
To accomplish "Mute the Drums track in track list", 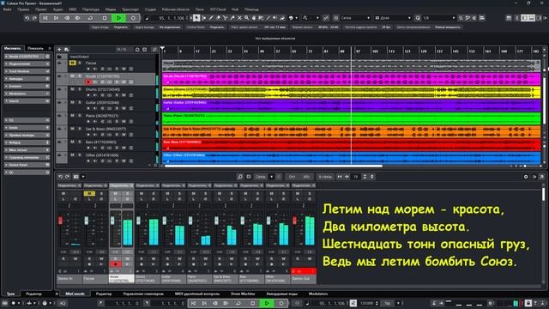I will pyautogui.click(x=72, y=89).
